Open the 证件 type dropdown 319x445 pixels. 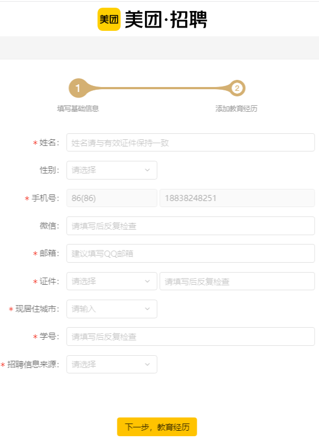click(112, 281)
